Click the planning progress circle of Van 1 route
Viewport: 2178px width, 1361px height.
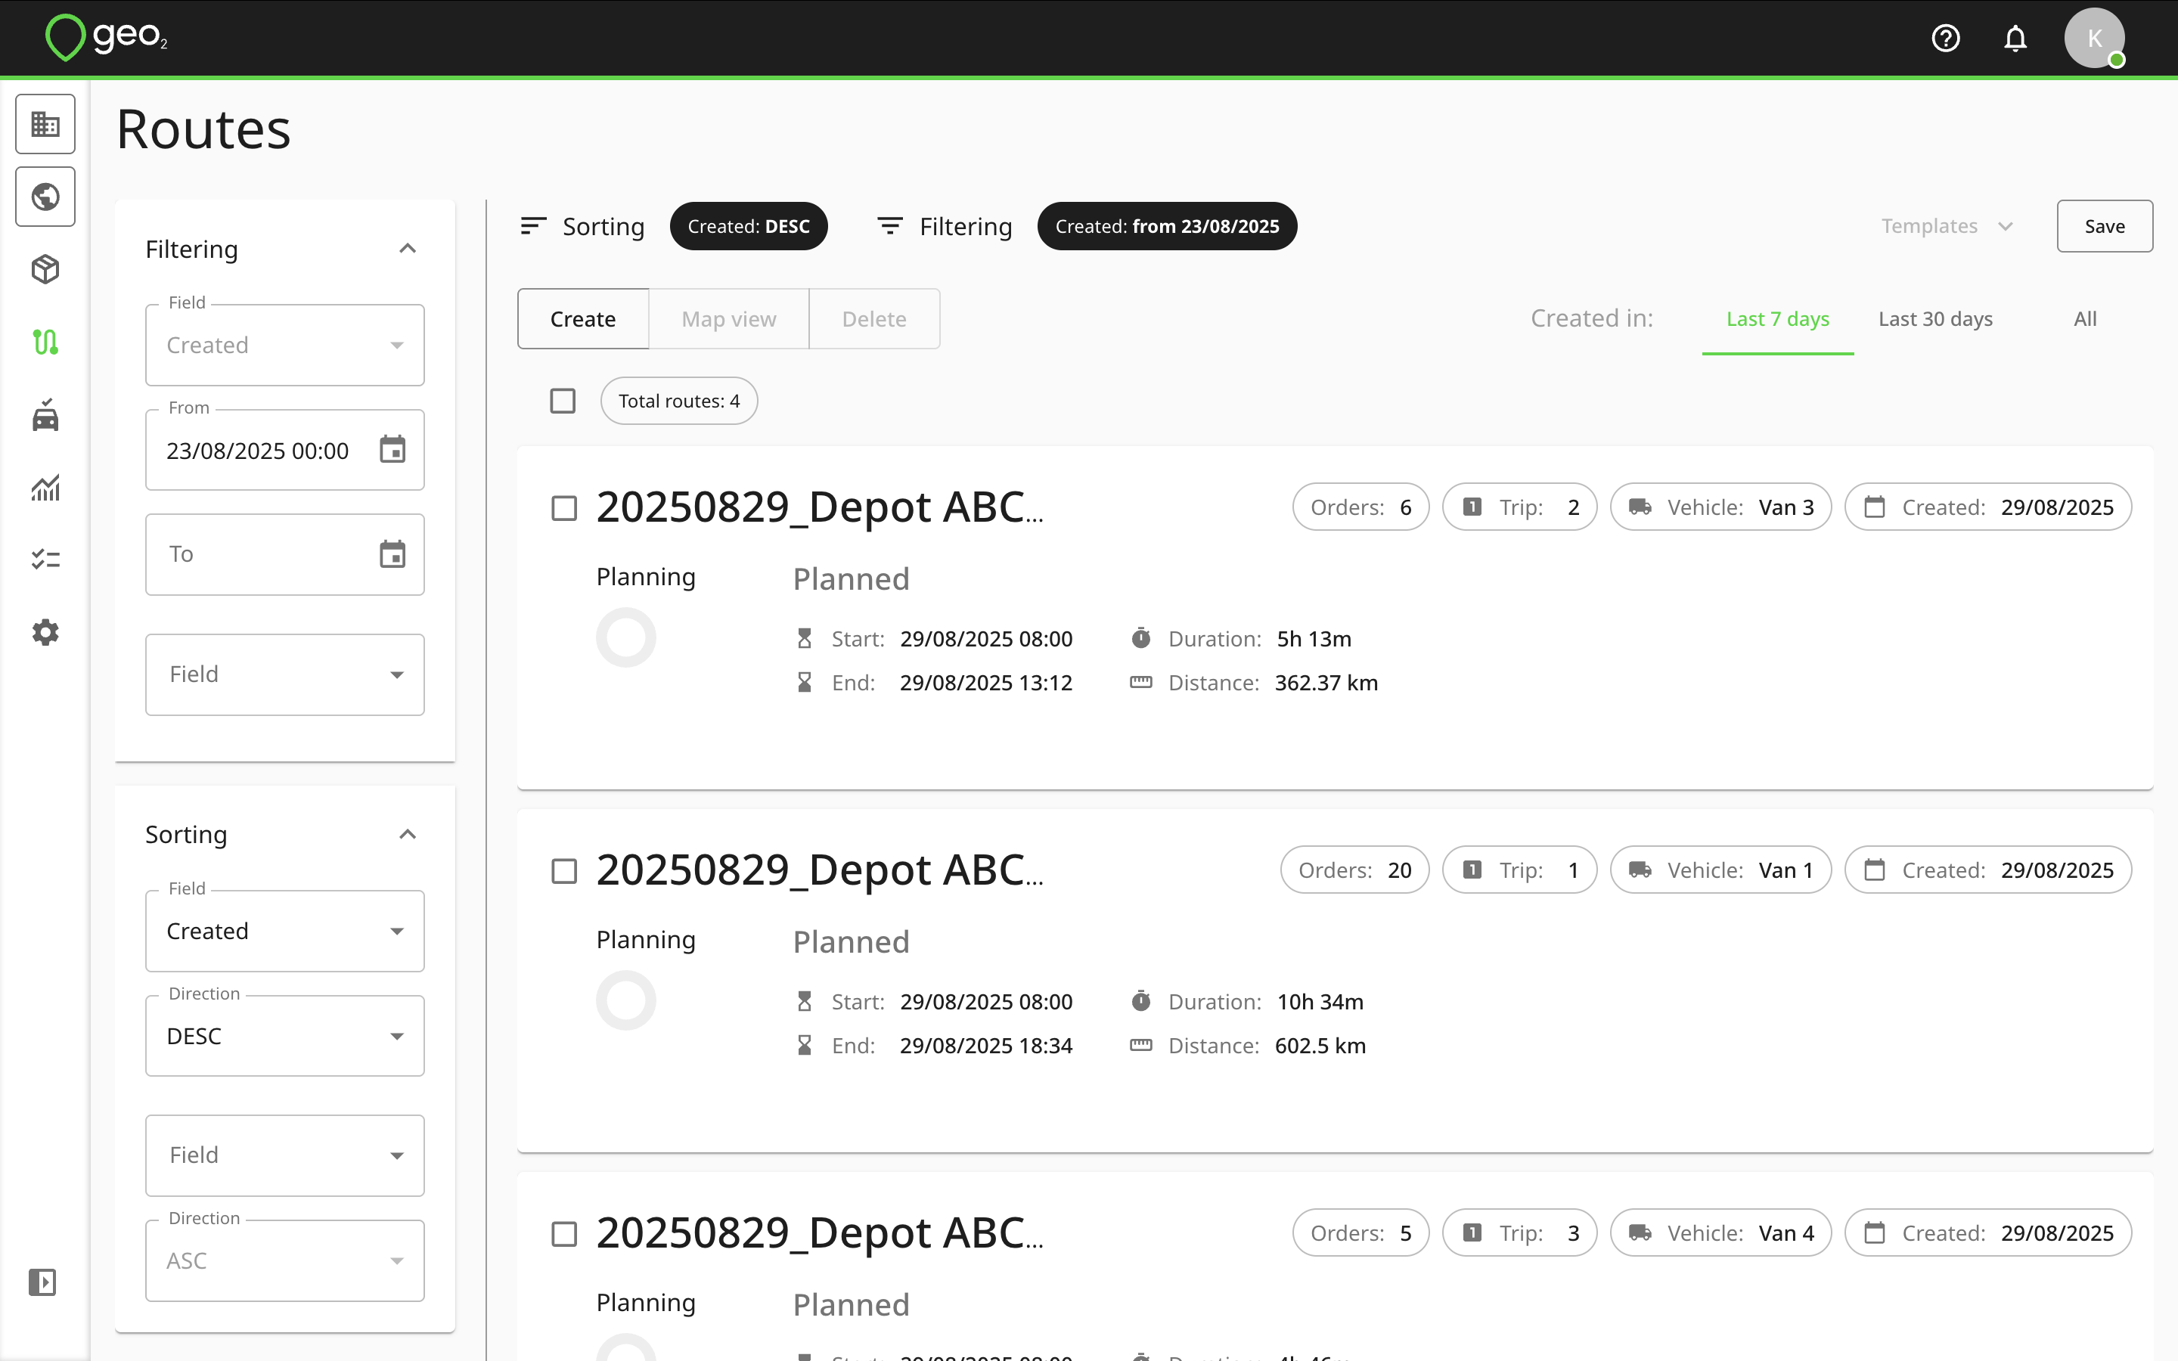click(626, 1000)
